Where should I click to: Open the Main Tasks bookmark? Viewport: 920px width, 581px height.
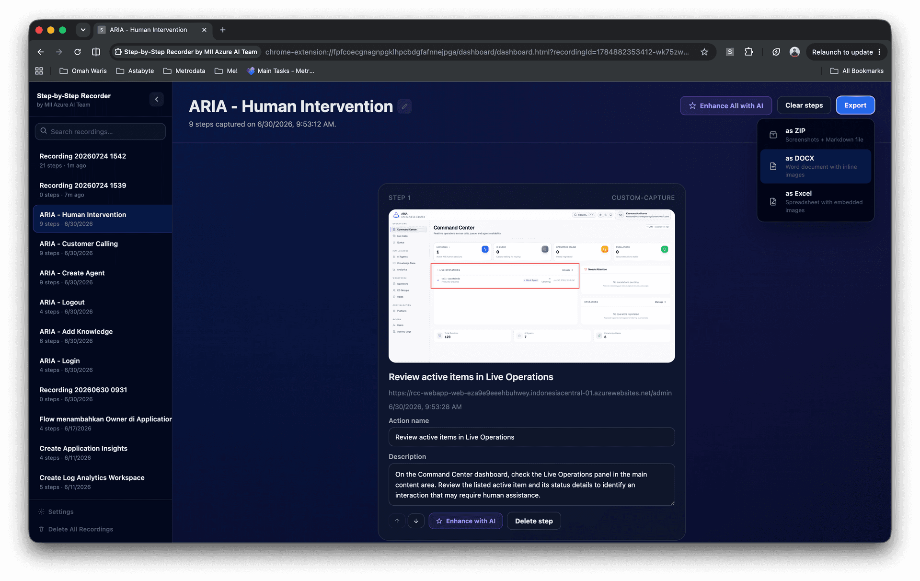tap(281, 71)
